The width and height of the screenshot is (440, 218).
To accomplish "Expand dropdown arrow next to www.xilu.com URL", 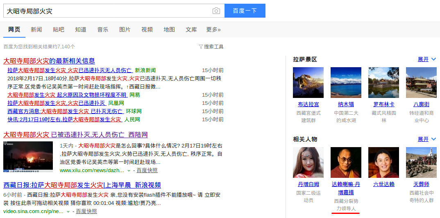I will [129, 170].
